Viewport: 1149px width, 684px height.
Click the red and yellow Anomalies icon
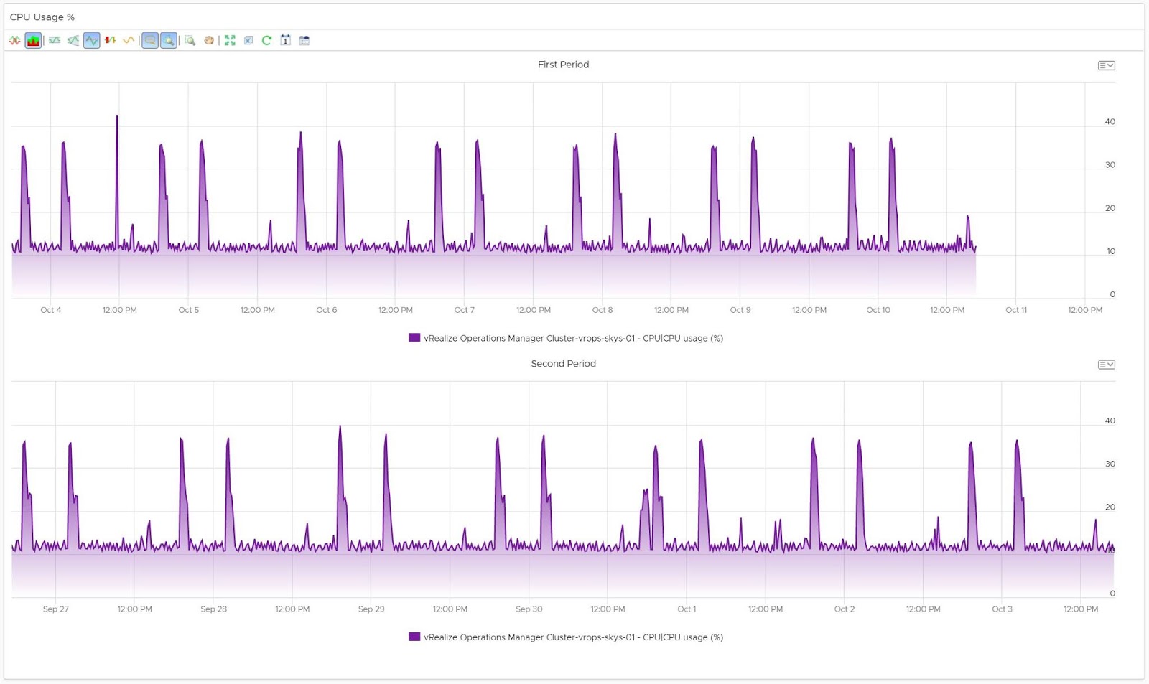click(110, 41)
